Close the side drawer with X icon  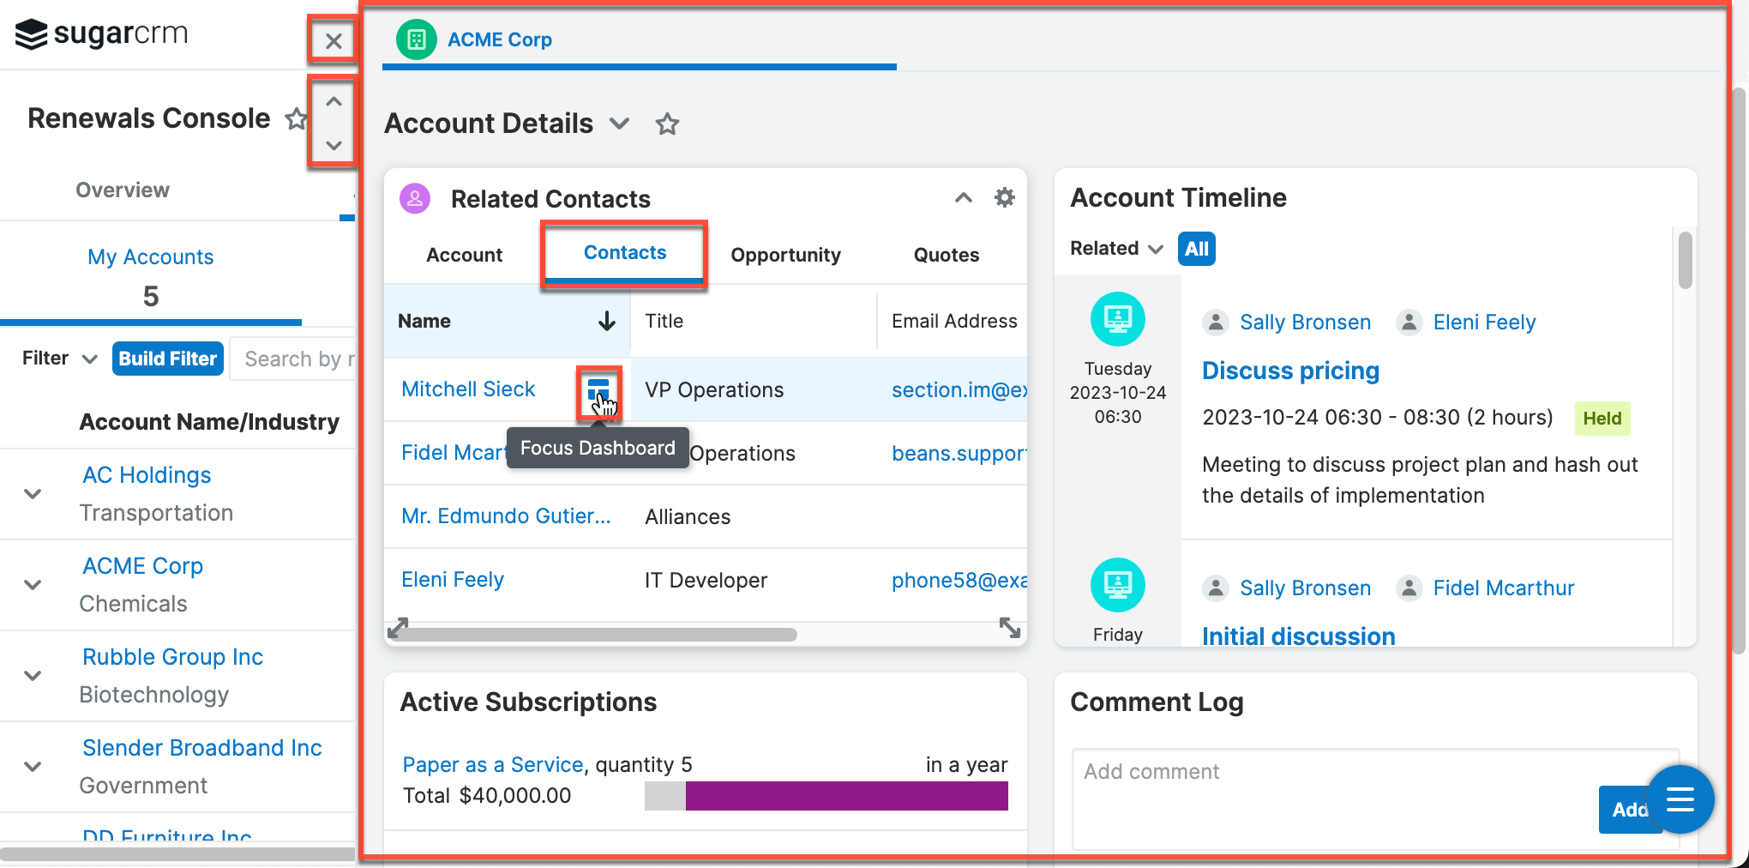click(x=334, y=40)
